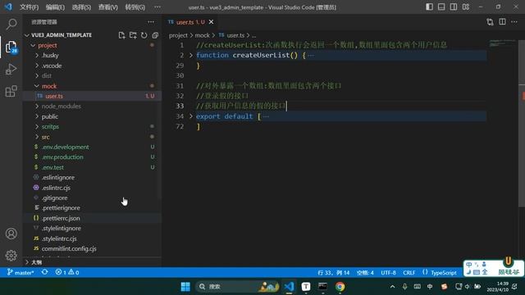Open the Edit menu (编辑)
Screen dimensions: 525x295
point(55,7)
